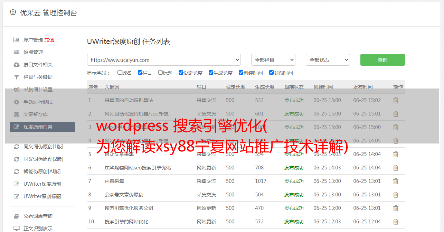This screenshot has width=444, height=232.
Task: Click the 正文识别演示 monitor icon
Action: (16, 229)
